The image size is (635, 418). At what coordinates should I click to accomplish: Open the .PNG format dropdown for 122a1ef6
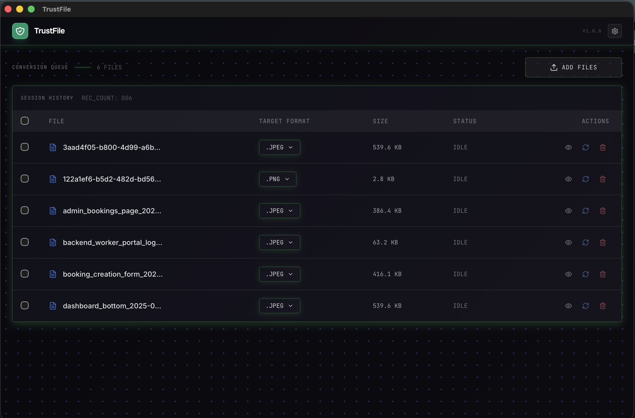277,179
